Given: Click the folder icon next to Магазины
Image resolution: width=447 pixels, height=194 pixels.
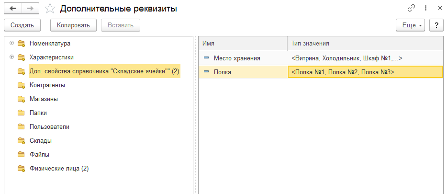Looking at the screenshot, I should coord(21,99).
